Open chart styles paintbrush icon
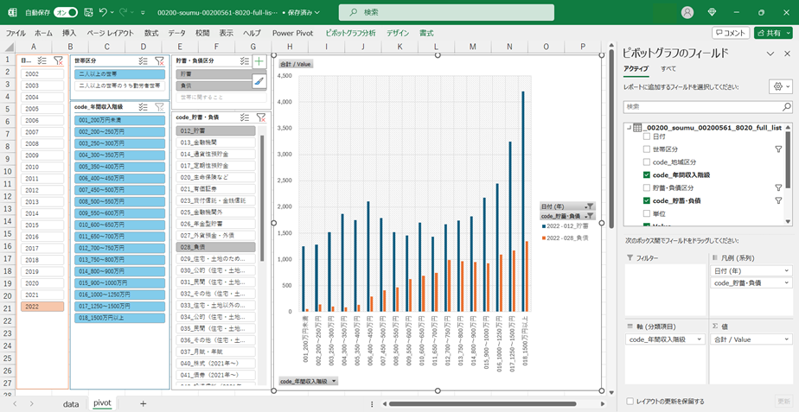Viewport: 799px width, 412px height. click(259, 80)
